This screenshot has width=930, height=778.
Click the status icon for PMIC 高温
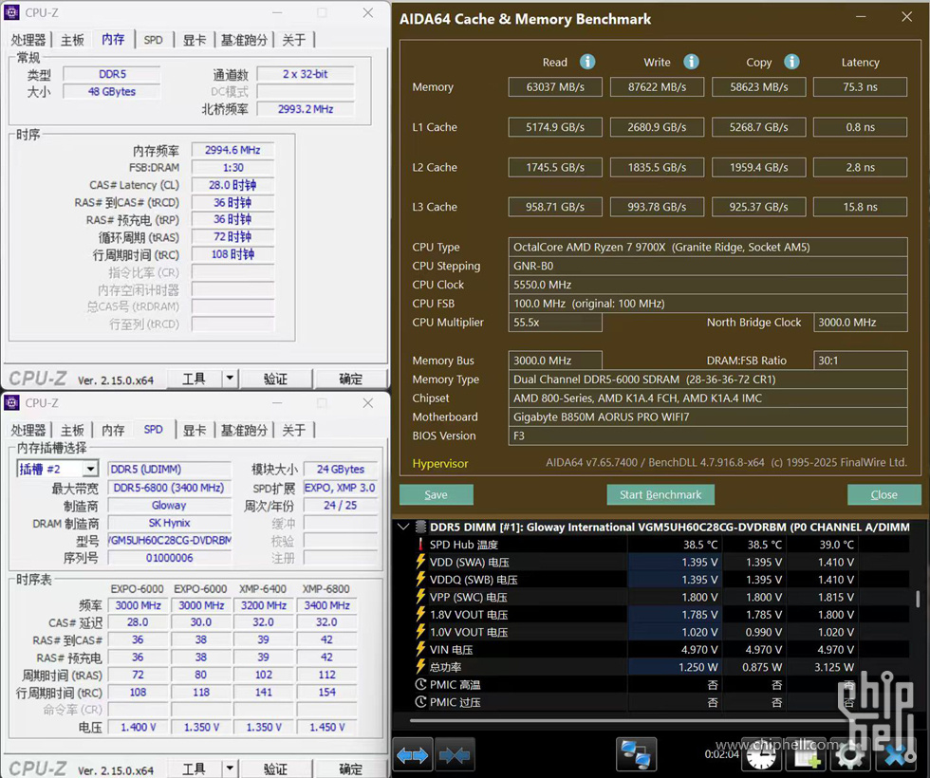(x=421, y=684)
